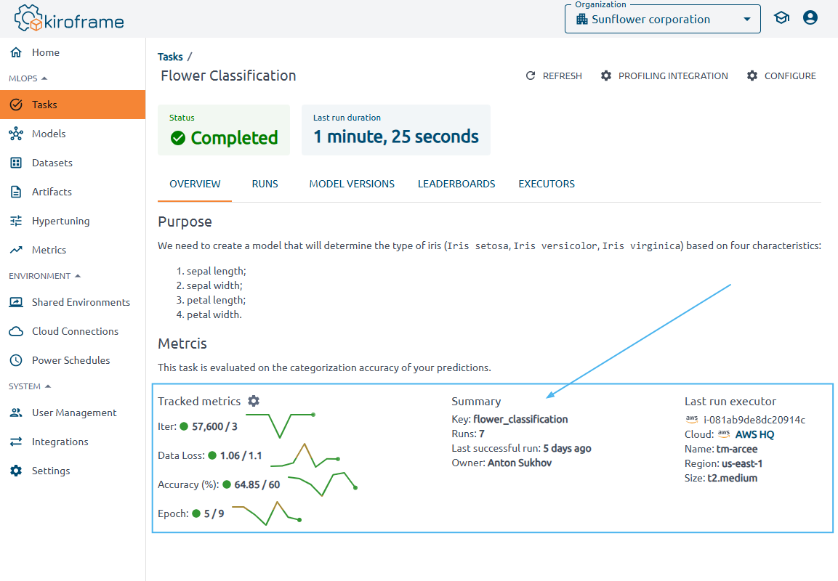Open the user profile account icon
This screenshot has width=838, height=581.
pos(810,18)
